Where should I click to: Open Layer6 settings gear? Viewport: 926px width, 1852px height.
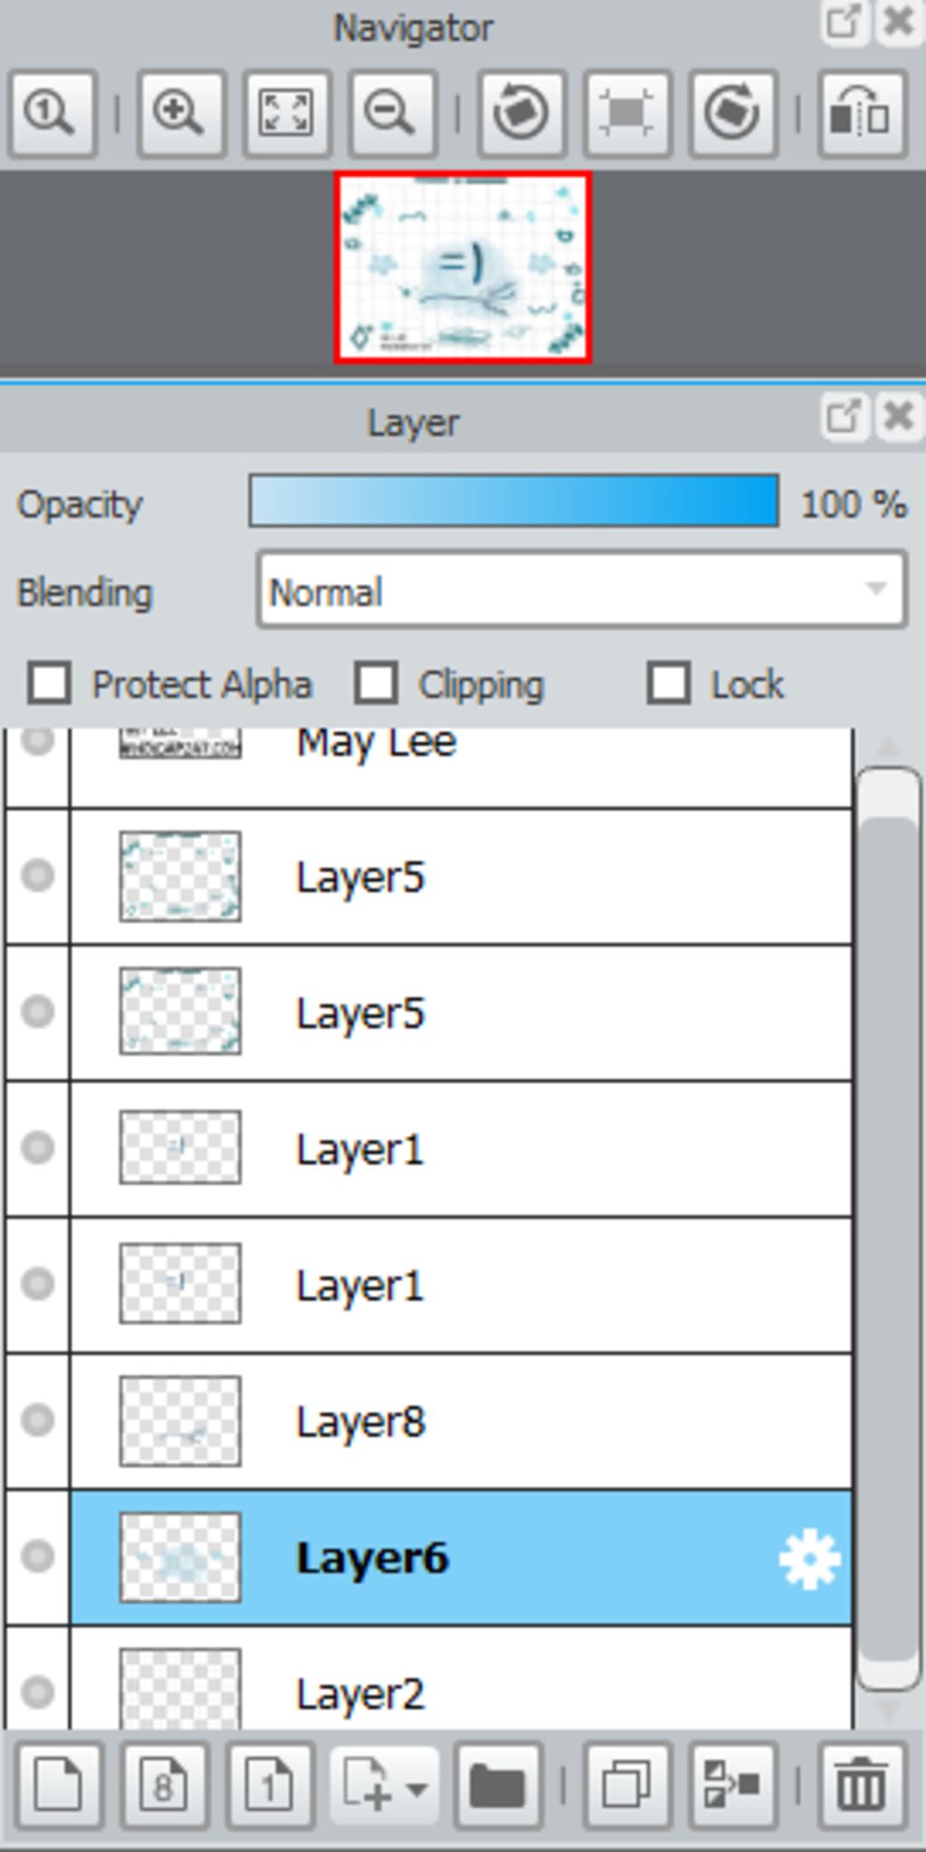(809, 1558)
